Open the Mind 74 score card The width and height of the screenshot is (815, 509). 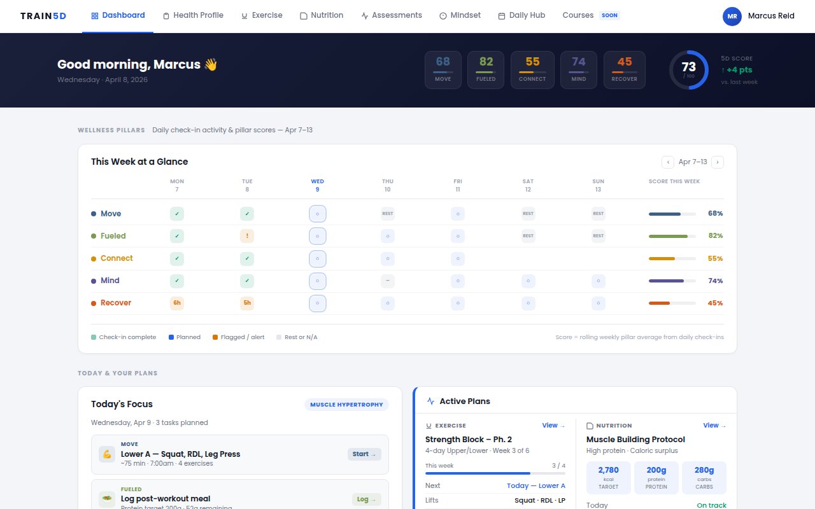tap(579, 70)
